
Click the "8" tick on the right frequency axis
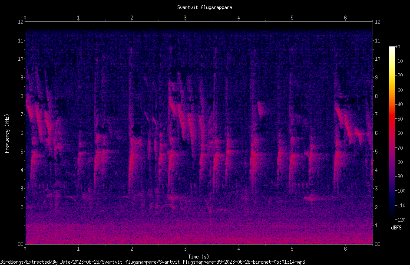[376, 96]
